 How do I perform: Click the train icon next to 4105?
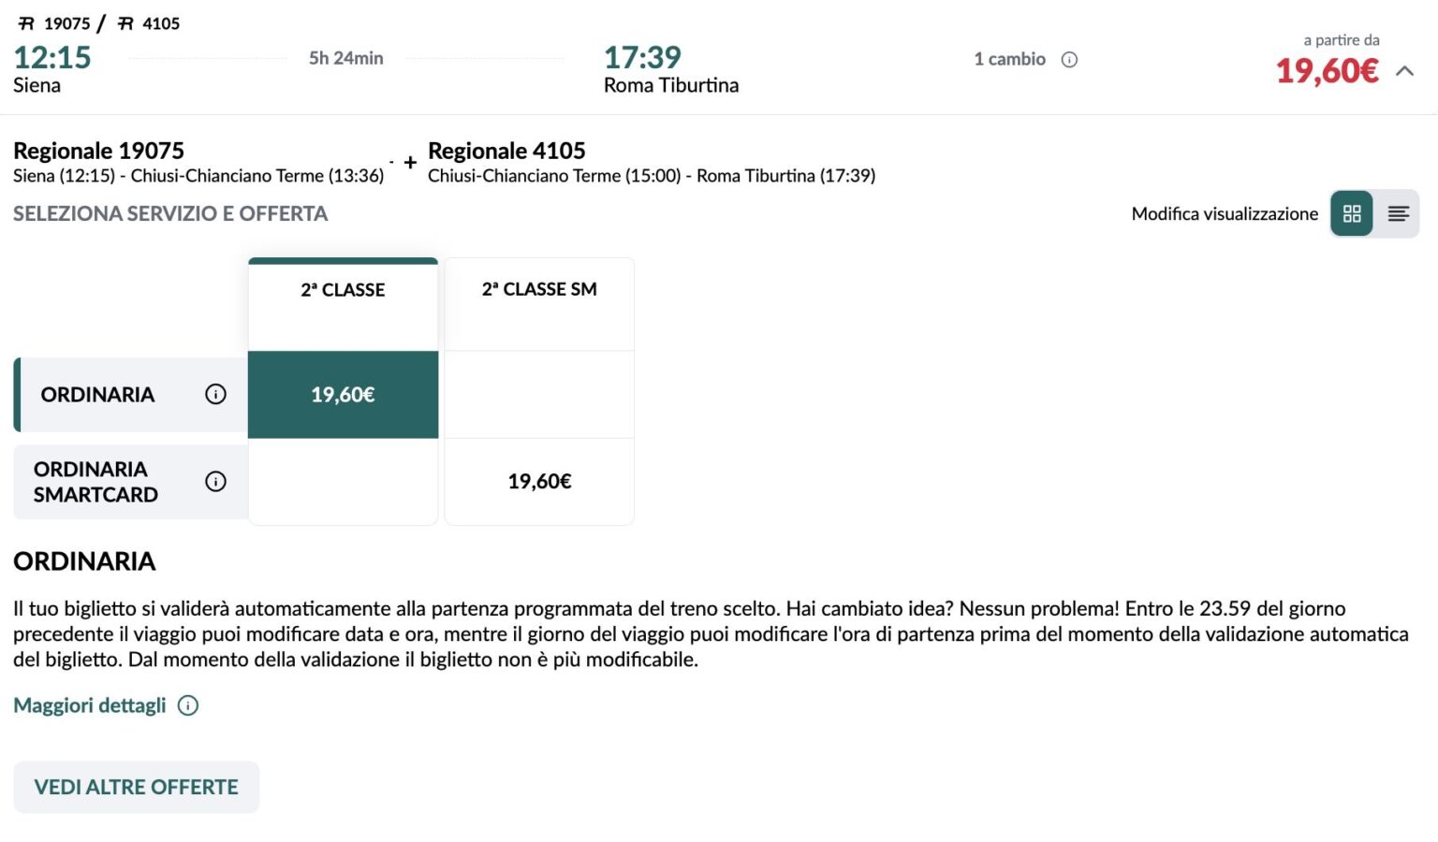[x=123, y=22]
